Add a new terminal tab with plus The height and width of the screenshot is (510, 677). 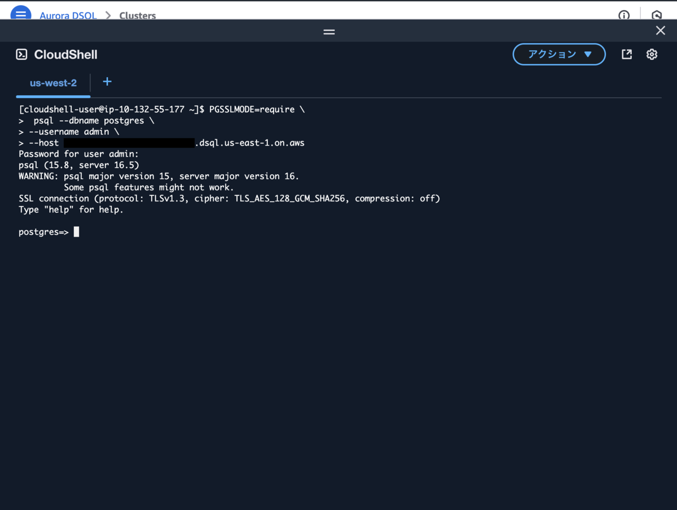tap(107, 82)
